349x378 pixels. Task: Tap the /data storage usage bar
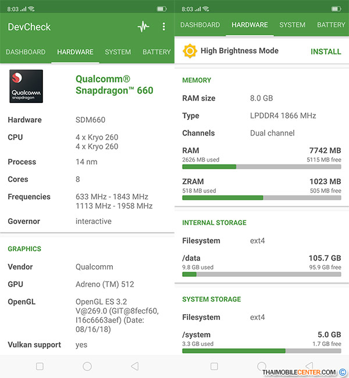coord(261,274)
